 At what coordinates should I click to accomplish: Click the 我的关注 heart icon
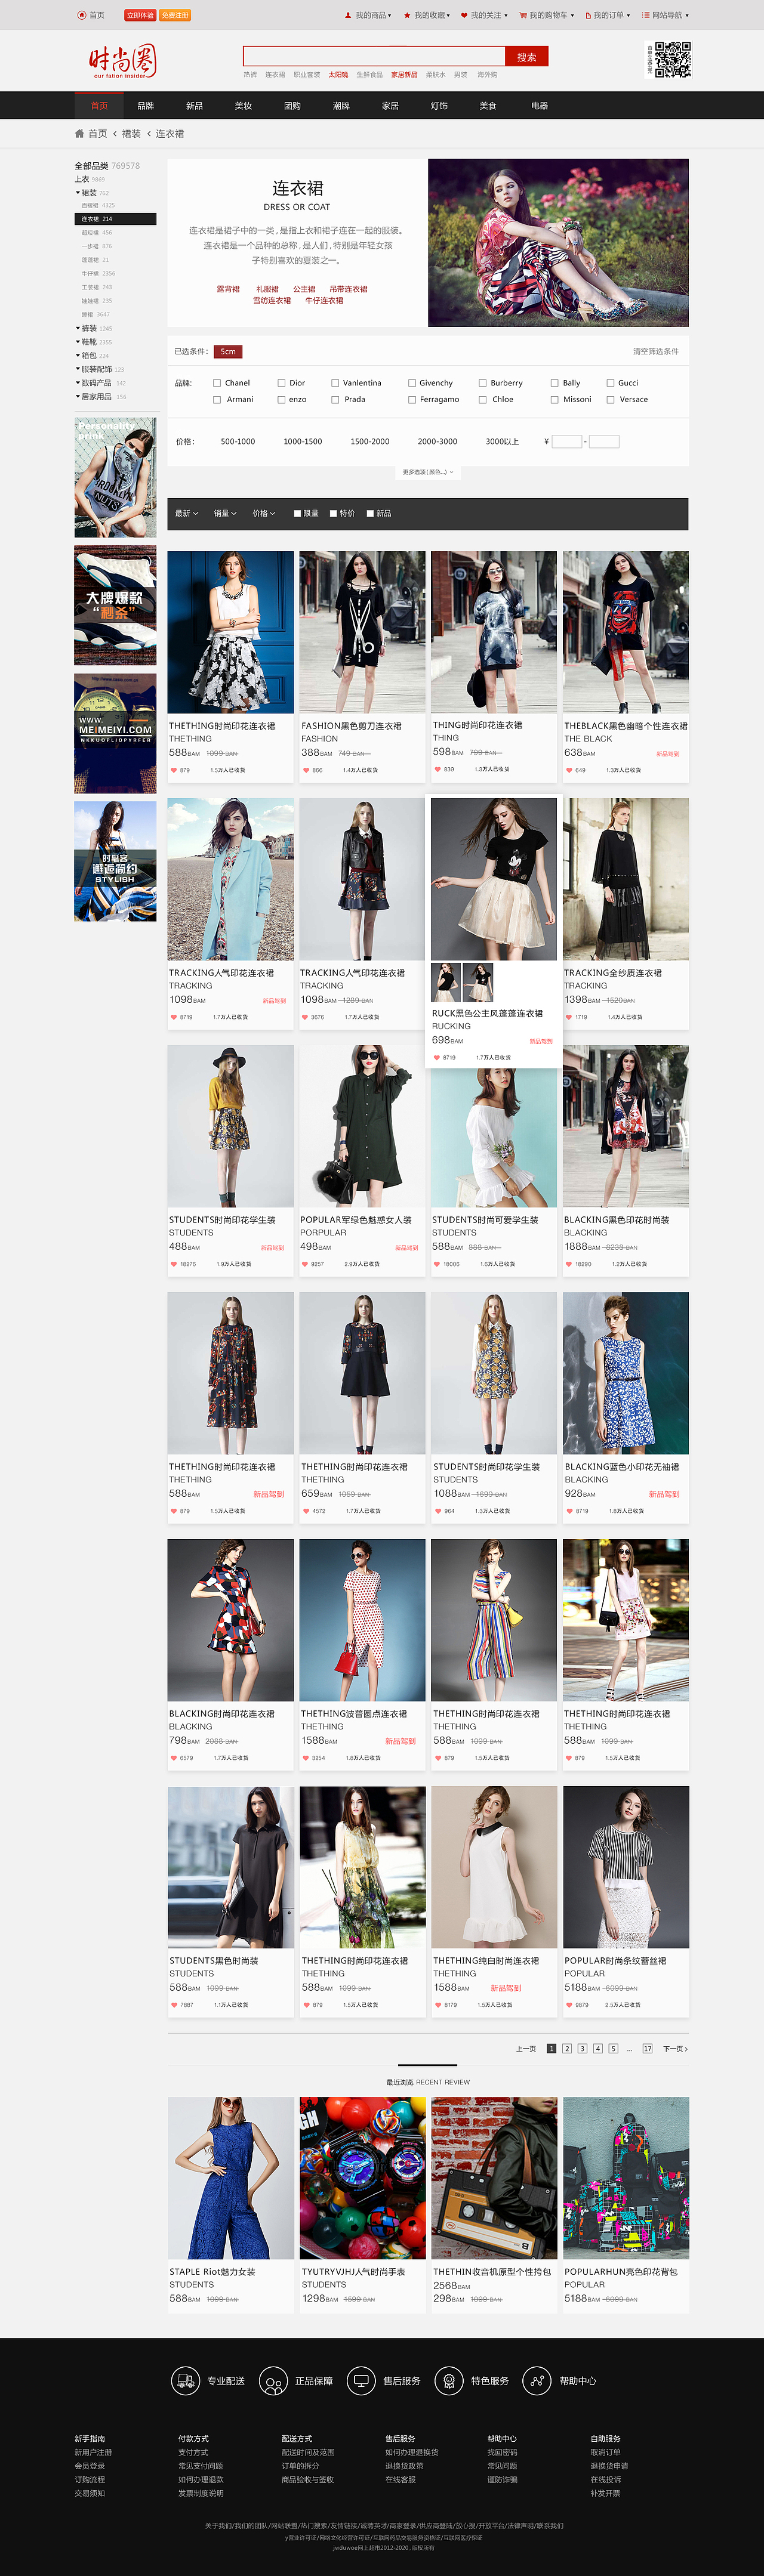click(x=464, y=15)
